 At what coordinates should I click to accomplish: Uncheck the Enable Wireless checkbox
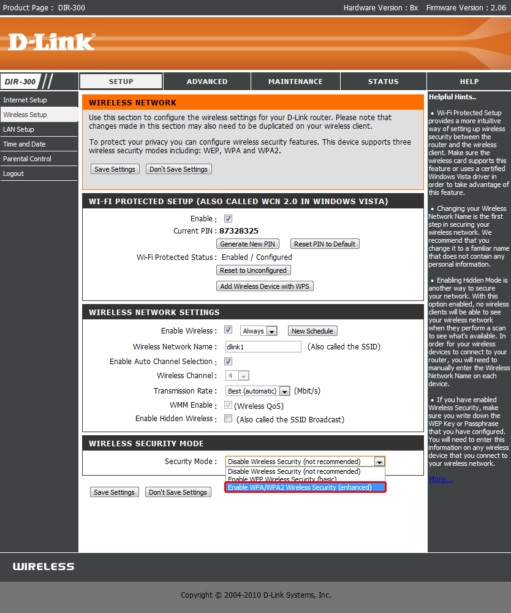coord(228,330)
